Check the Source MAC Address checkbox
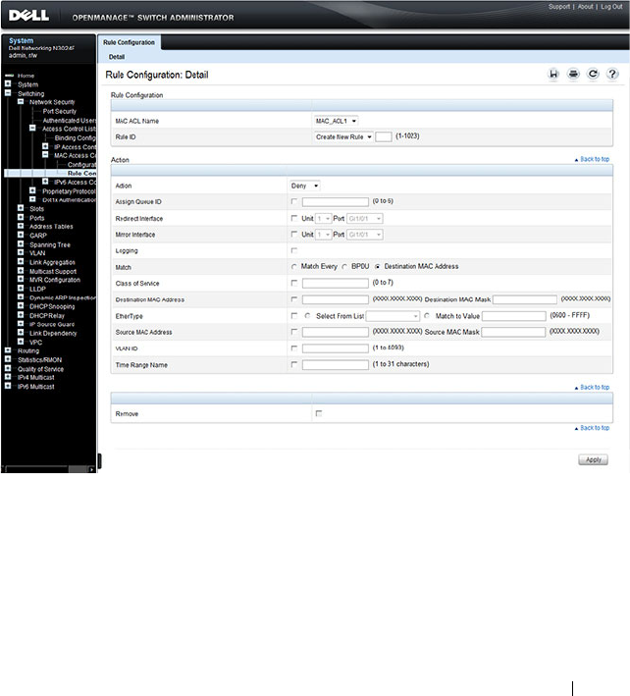Screen dimensions: 630x696 tap(293, 332)
